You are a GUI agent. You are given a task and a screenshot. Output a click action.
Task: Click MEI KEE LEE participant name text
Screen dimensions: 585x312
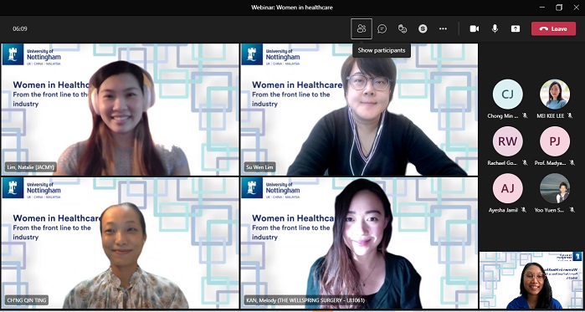551,116
